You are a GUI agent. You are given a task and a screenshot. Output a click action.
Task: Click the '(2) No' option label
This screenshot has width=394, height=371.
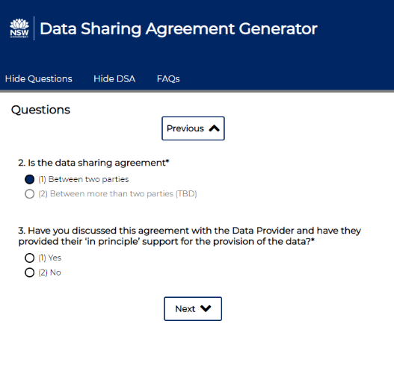[49, 272]
